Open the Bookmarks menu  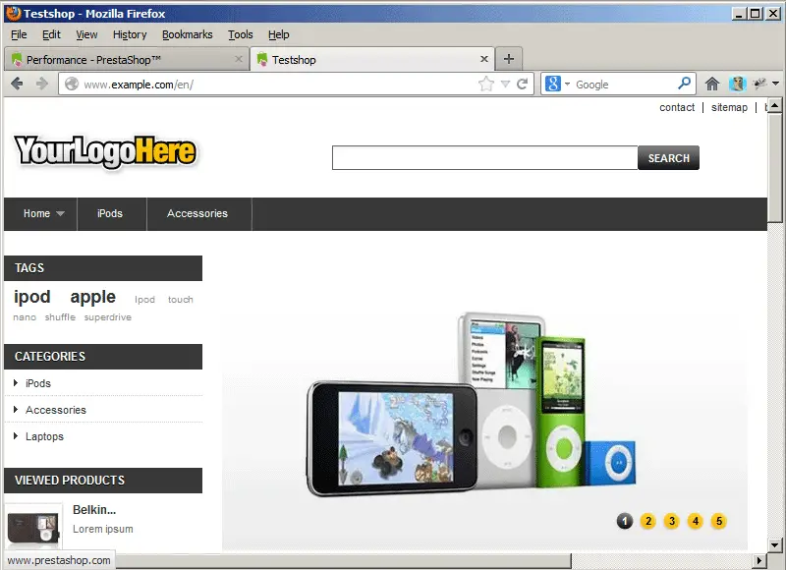click(188, 34)
